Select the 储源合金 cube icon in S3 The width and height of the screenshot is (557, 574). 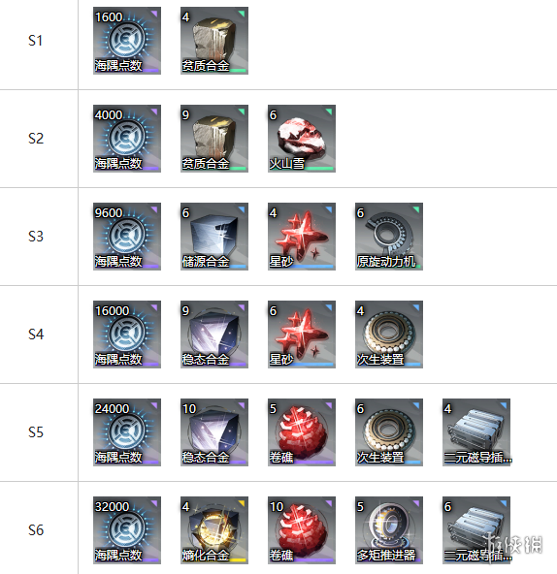[214, 237]
